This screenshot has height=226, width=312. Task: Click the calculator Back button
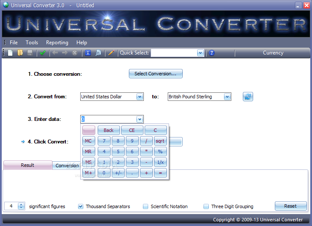pos(109,130)
